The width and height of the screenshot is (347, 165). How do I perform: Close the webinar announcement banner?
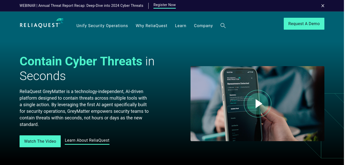(323, 6)
